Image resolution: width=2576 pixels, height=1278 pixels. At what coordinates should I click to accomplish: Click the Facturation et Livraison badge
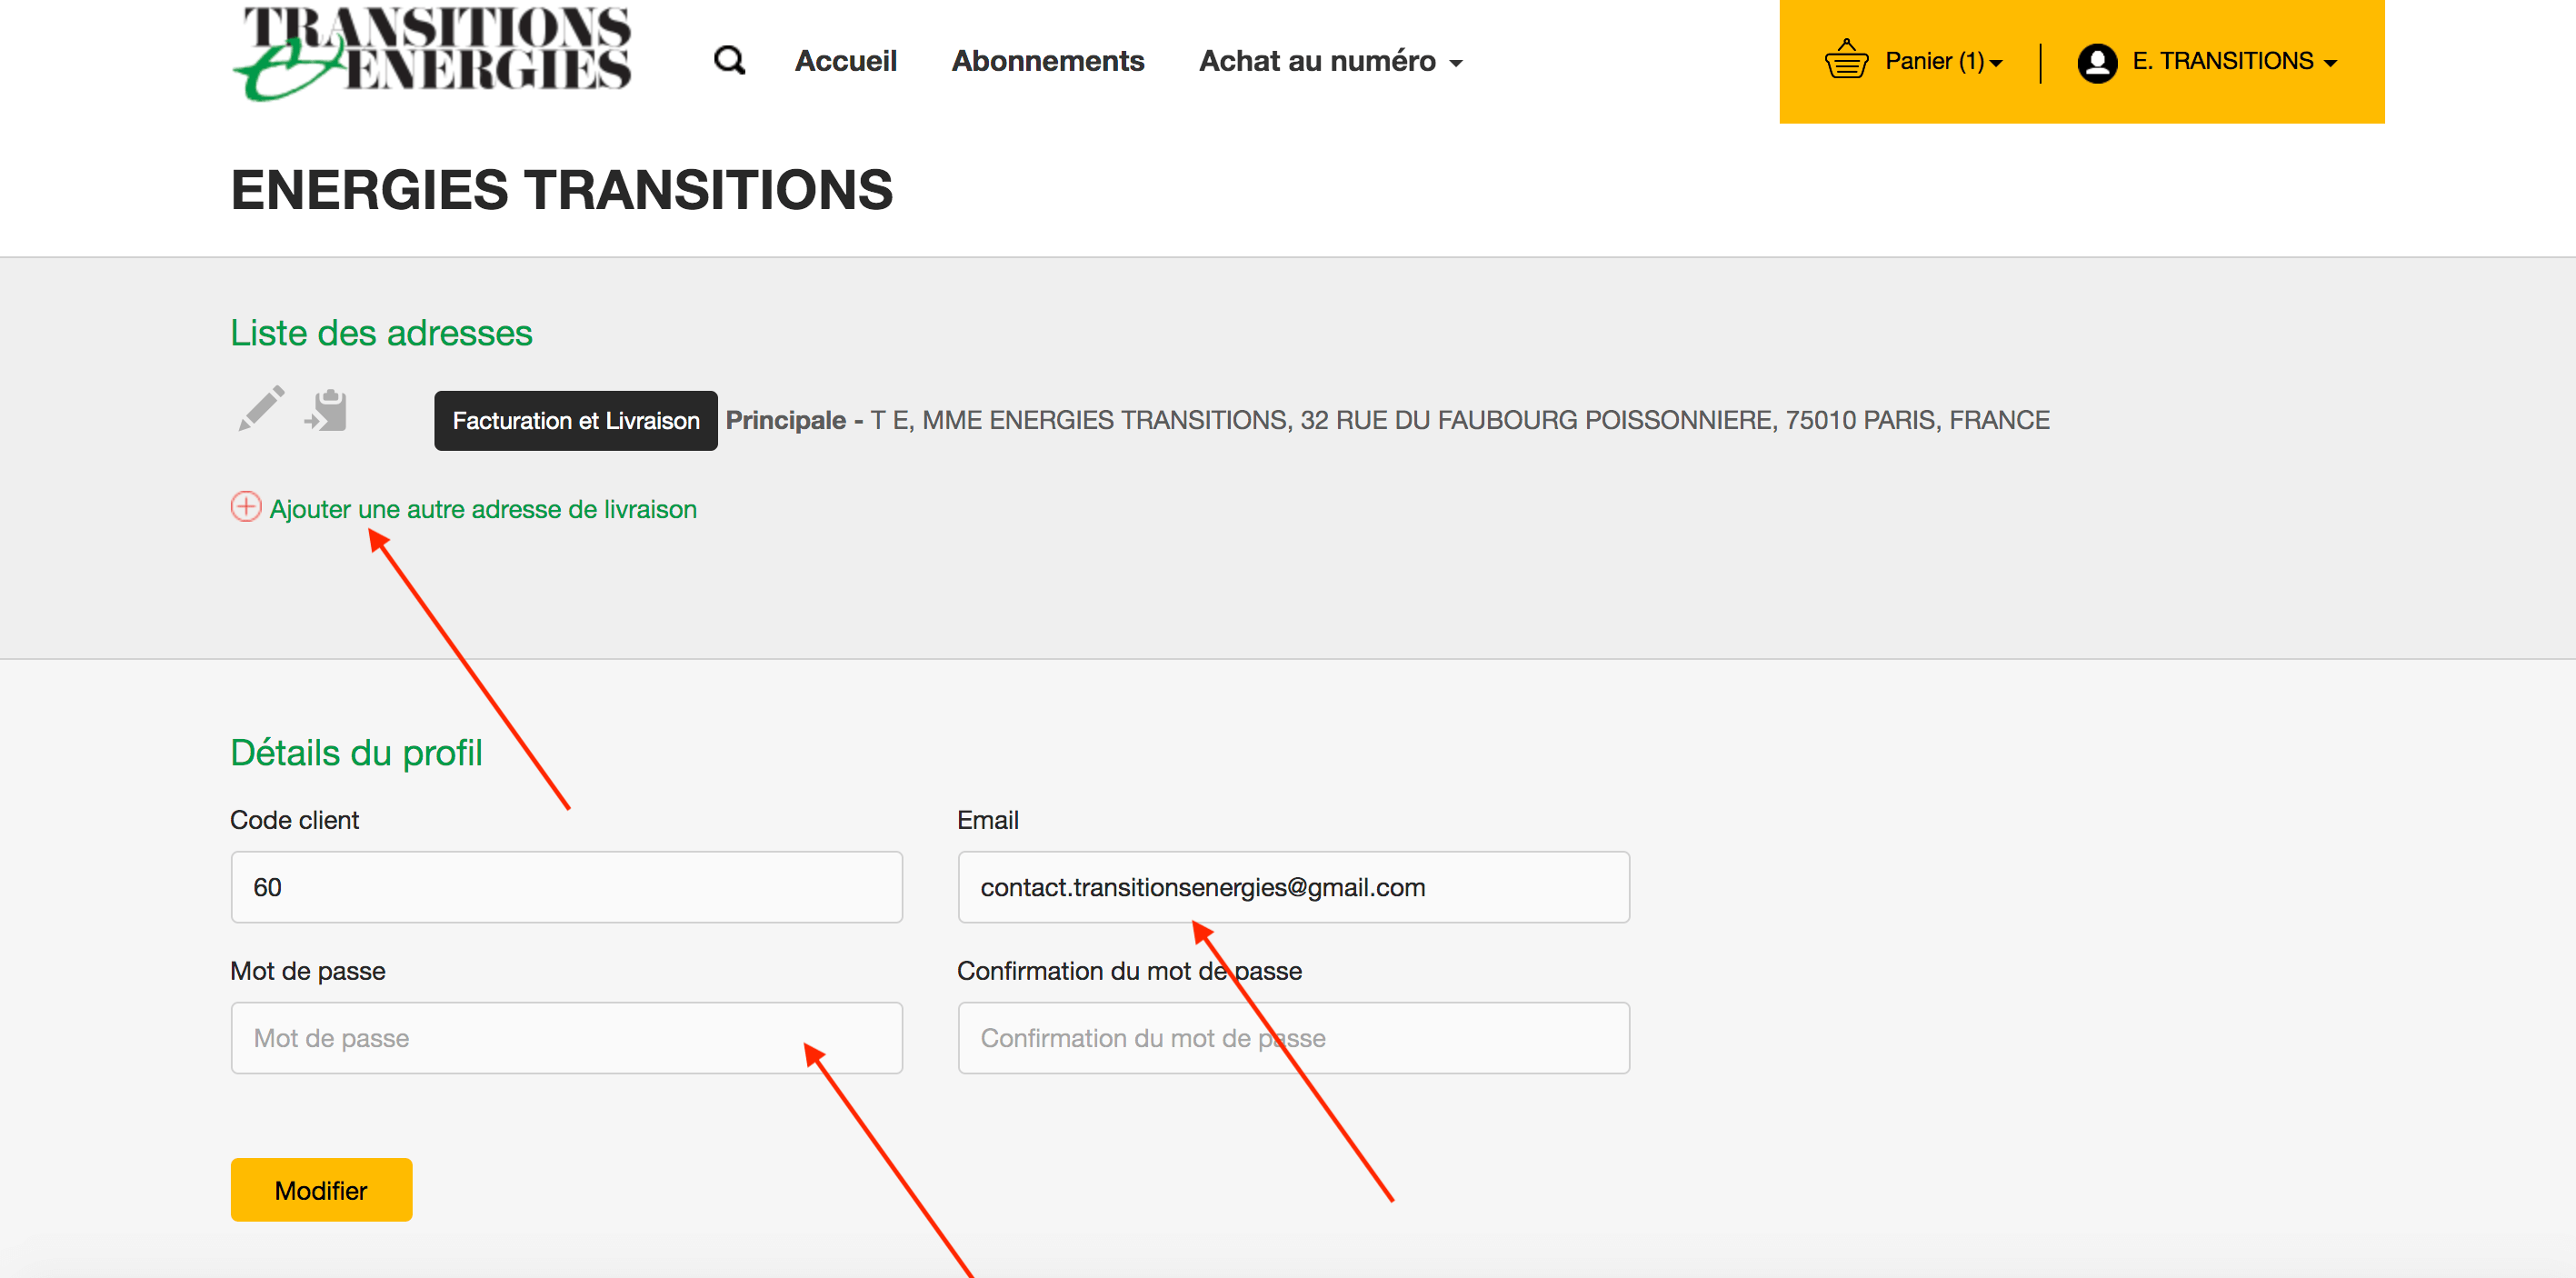pos(575,421)
